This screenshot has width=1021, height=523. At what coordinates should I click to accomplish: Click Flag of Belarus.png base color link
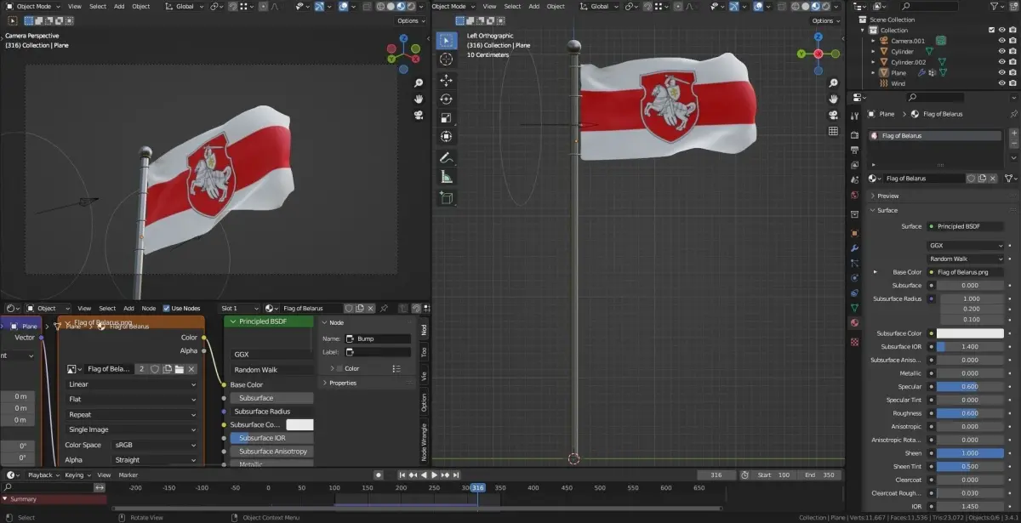pyautogui.click(x=966, y=272)
